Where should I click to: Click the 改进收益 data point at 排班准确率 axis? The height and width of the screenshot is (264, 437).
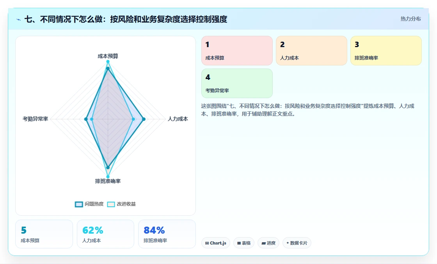pos(108,177)
